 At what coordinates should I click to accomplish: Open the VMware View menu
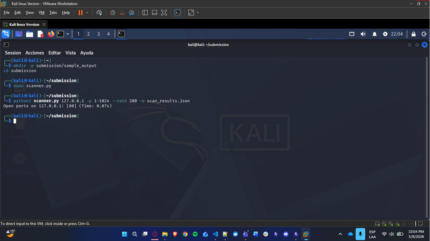pyautogui.click(x=30, y=13)
